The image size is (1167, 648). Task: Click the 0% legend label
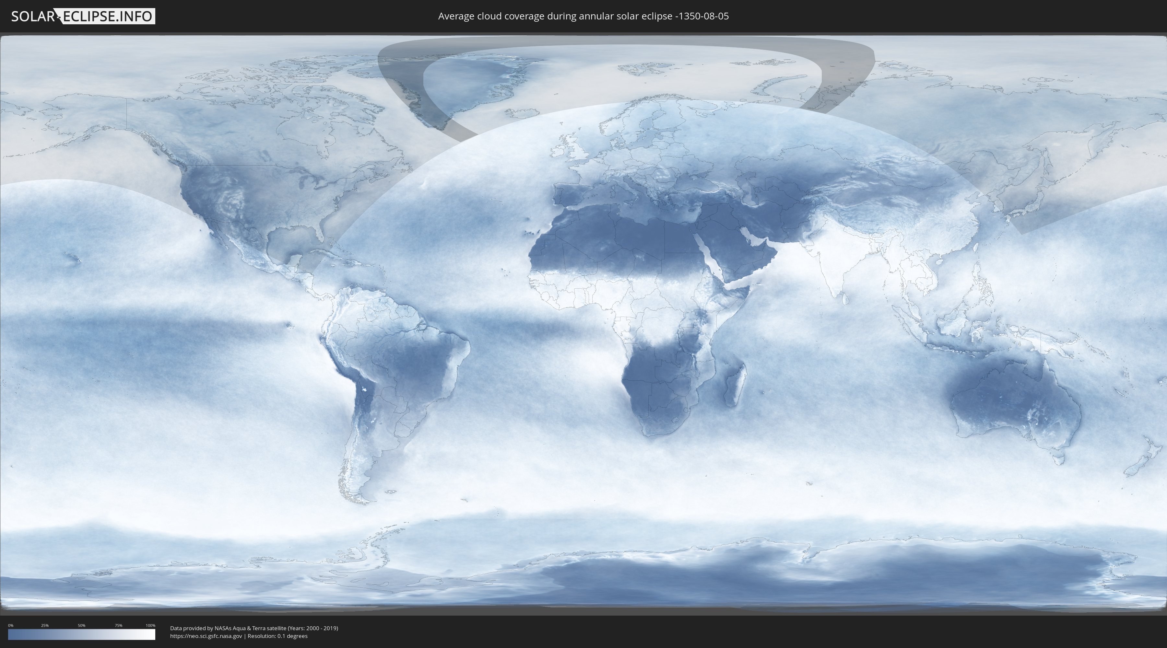[x=10, y=625]
